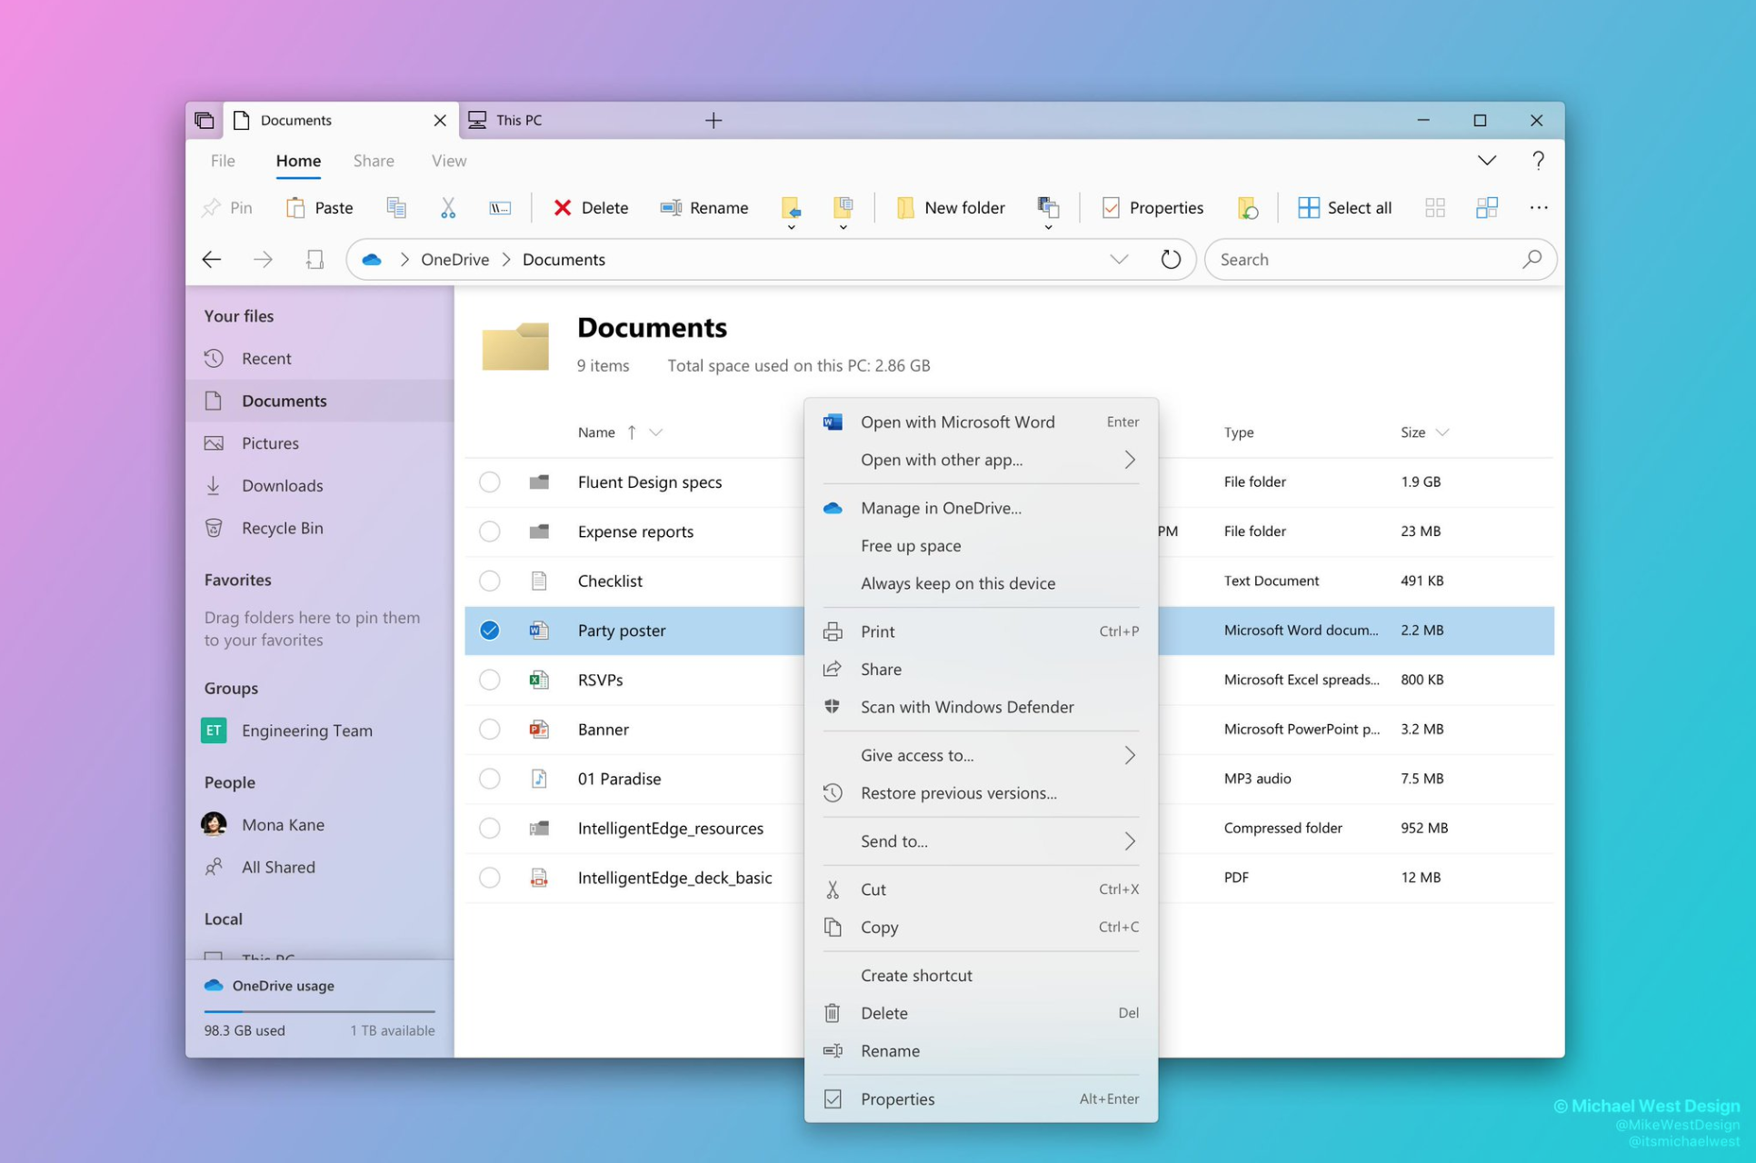
Task: Expand the address bar dropdown chevron
Action: (x=1119, y=259)
